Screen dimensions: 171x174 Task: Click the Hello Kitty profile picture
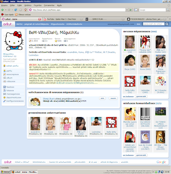[x=14, y=40]
